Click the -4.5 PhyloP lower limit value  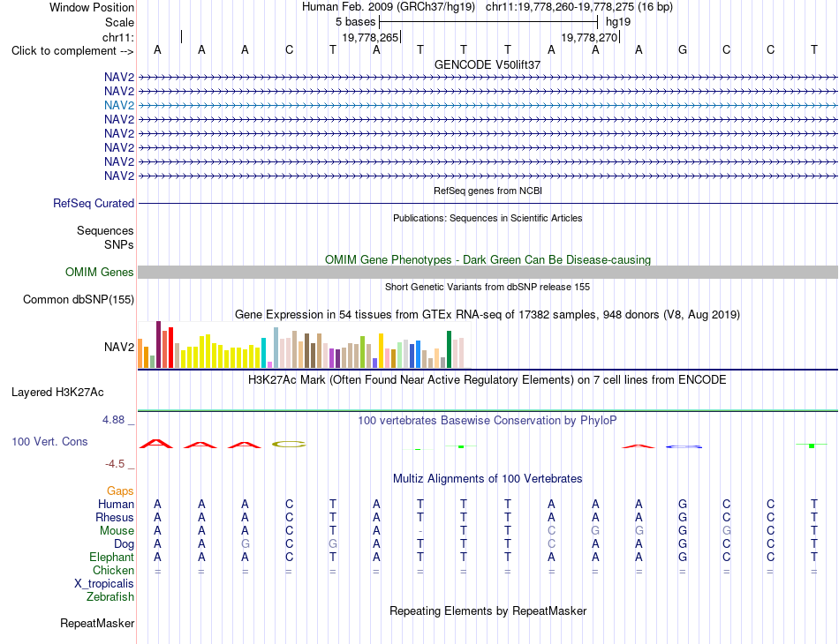pyautogui.click(x=115, y=463)
